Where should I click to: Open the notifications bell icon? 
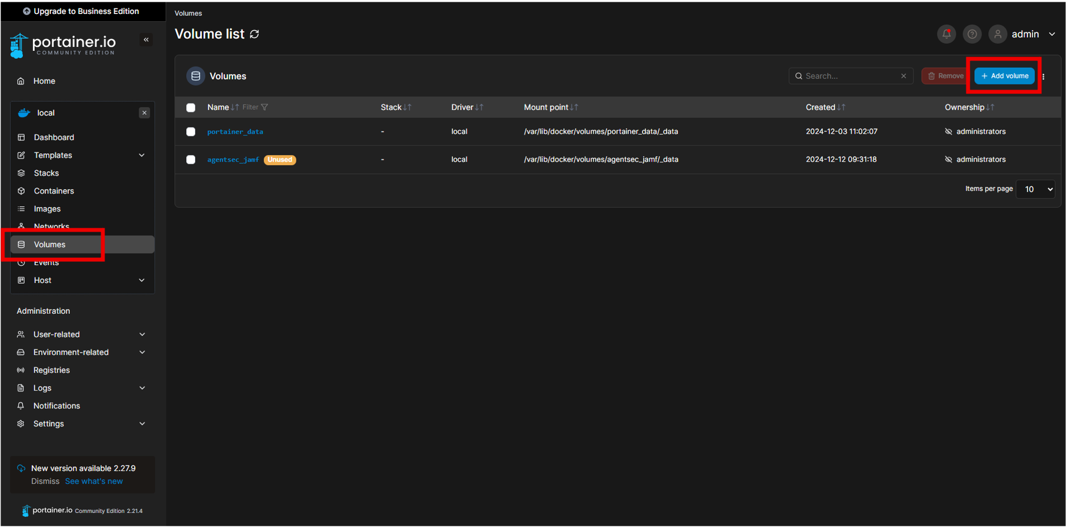point(946,34)
